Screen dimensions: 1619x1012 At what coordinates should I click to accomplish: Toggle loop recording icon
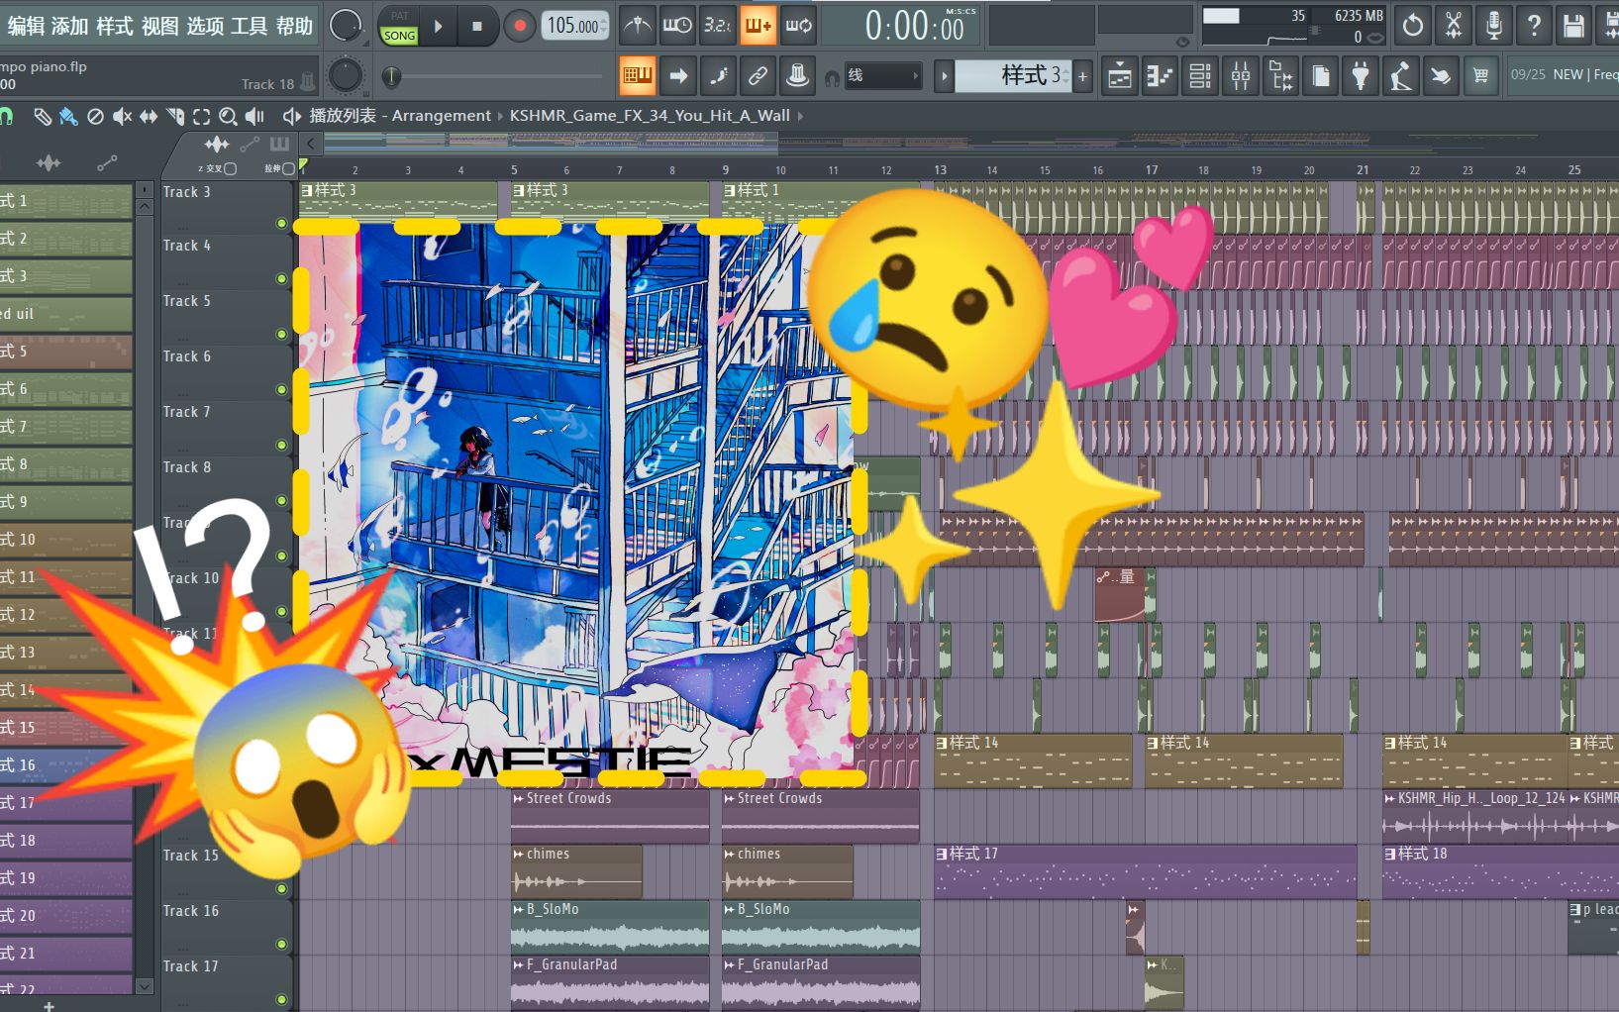799,26
